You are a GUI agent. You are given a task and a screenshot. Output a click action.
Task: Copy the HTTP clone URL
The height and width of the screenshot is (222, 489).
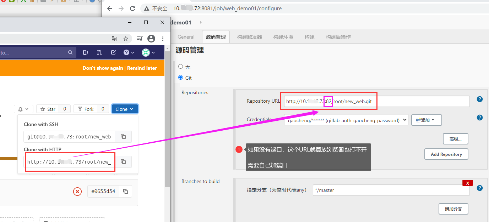123,161
